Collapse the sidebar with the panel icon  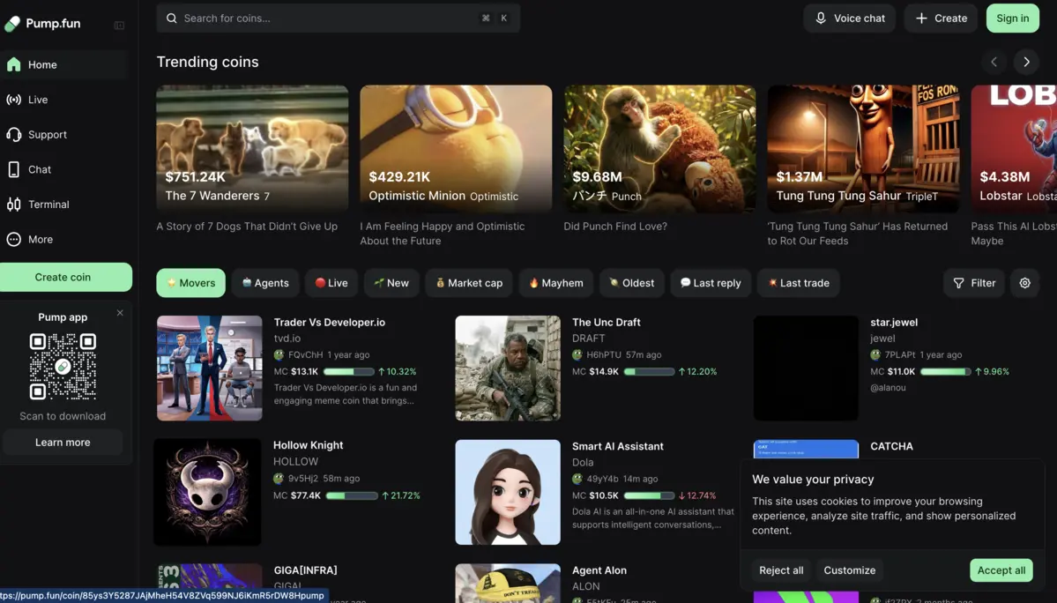coord(119,25)
